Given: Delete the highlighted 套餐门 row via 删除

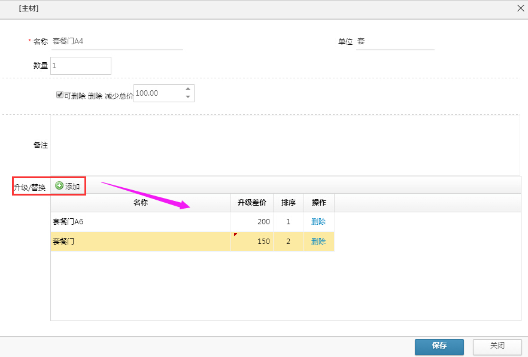Looking at the screenshot, I should pos(318,242).
